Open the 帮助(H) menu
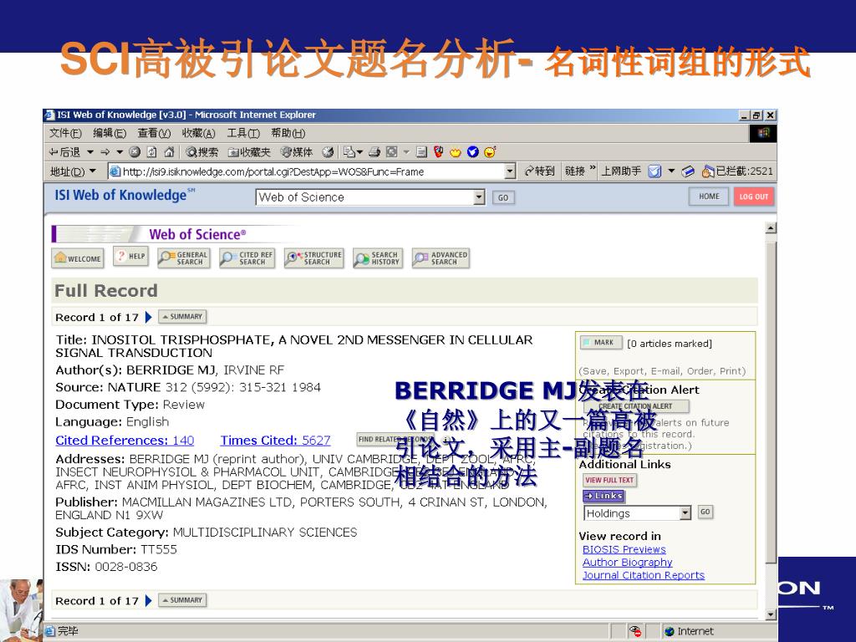Viewport: 856px width, 642px height. [x=288, y=133]
